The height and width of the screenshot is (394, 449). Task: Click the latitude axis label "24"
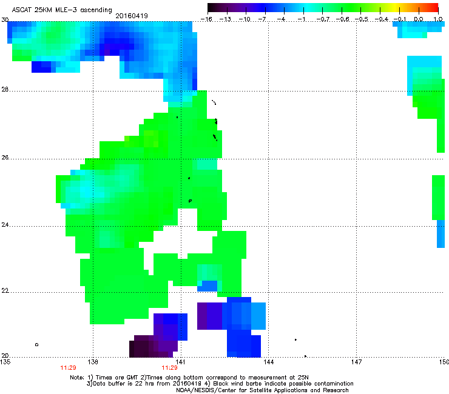click(5, 225)
